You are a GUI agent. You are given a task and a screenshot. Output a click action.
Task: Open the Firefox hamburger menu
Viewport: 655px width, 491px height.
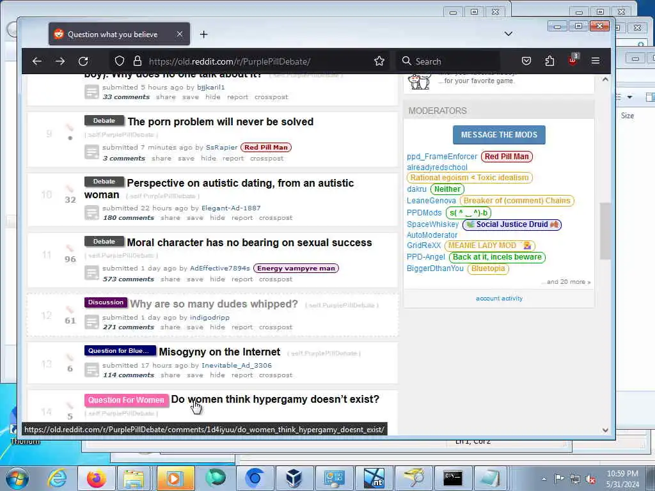tap(596, 61)
